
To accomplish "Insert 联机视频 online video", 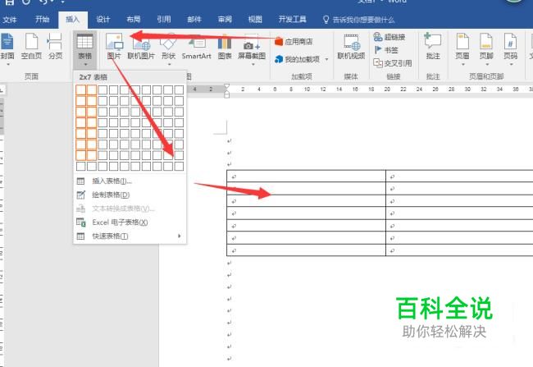I will [x=351, y=46].
